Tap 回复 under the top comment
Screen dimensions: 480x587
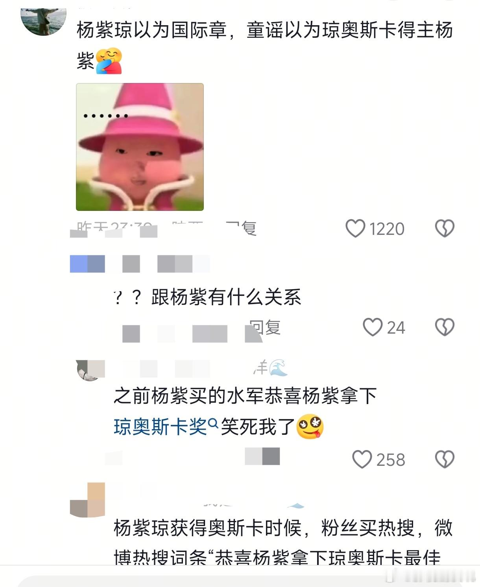coord(241,228)
